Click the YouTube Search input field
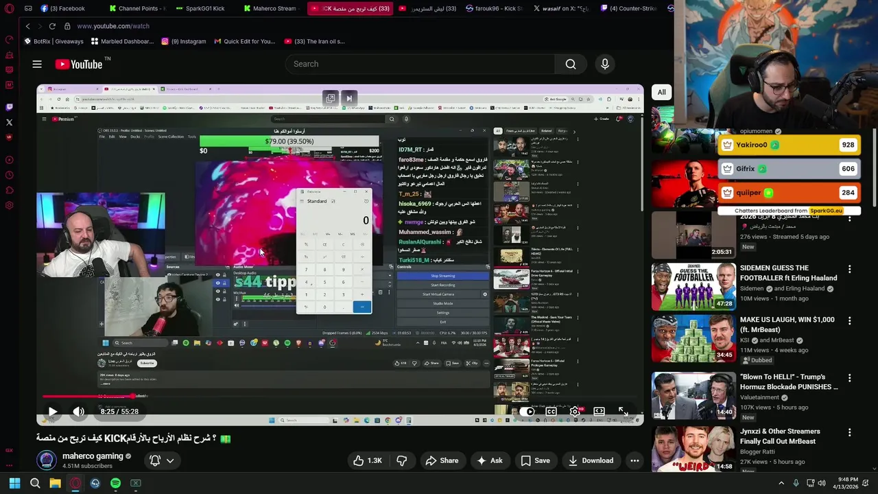The image size is (878, 494). [x=420, y=64]
